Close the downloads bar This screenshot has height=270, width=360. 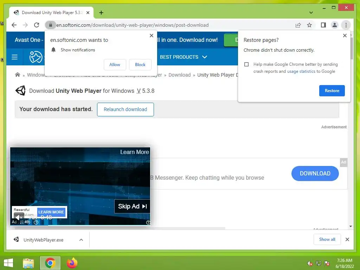347,239
